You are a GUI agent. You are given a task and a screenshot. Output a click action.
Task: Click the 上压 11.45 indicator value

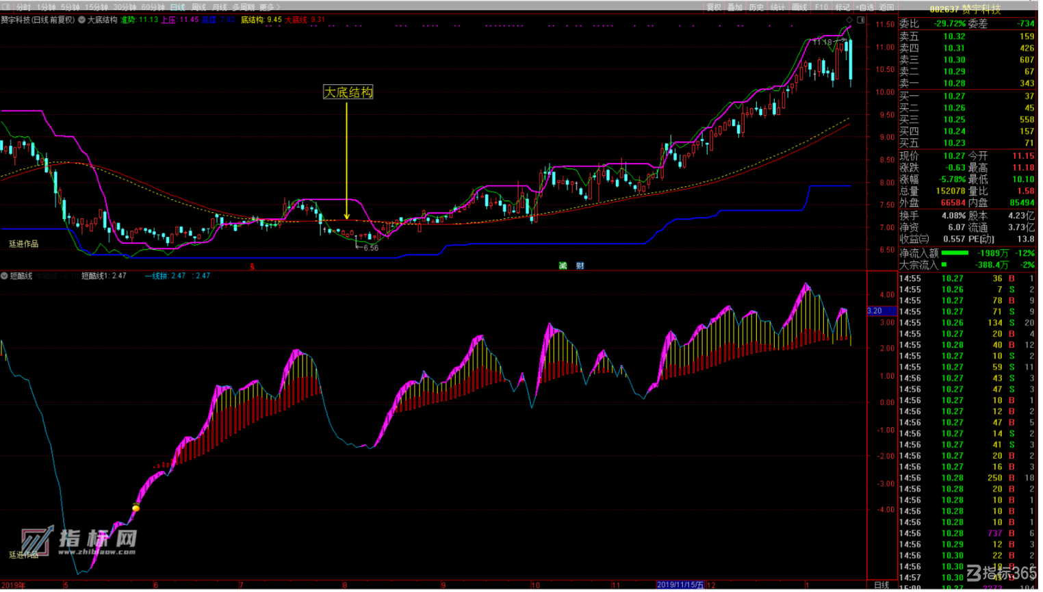click(180, 20)
